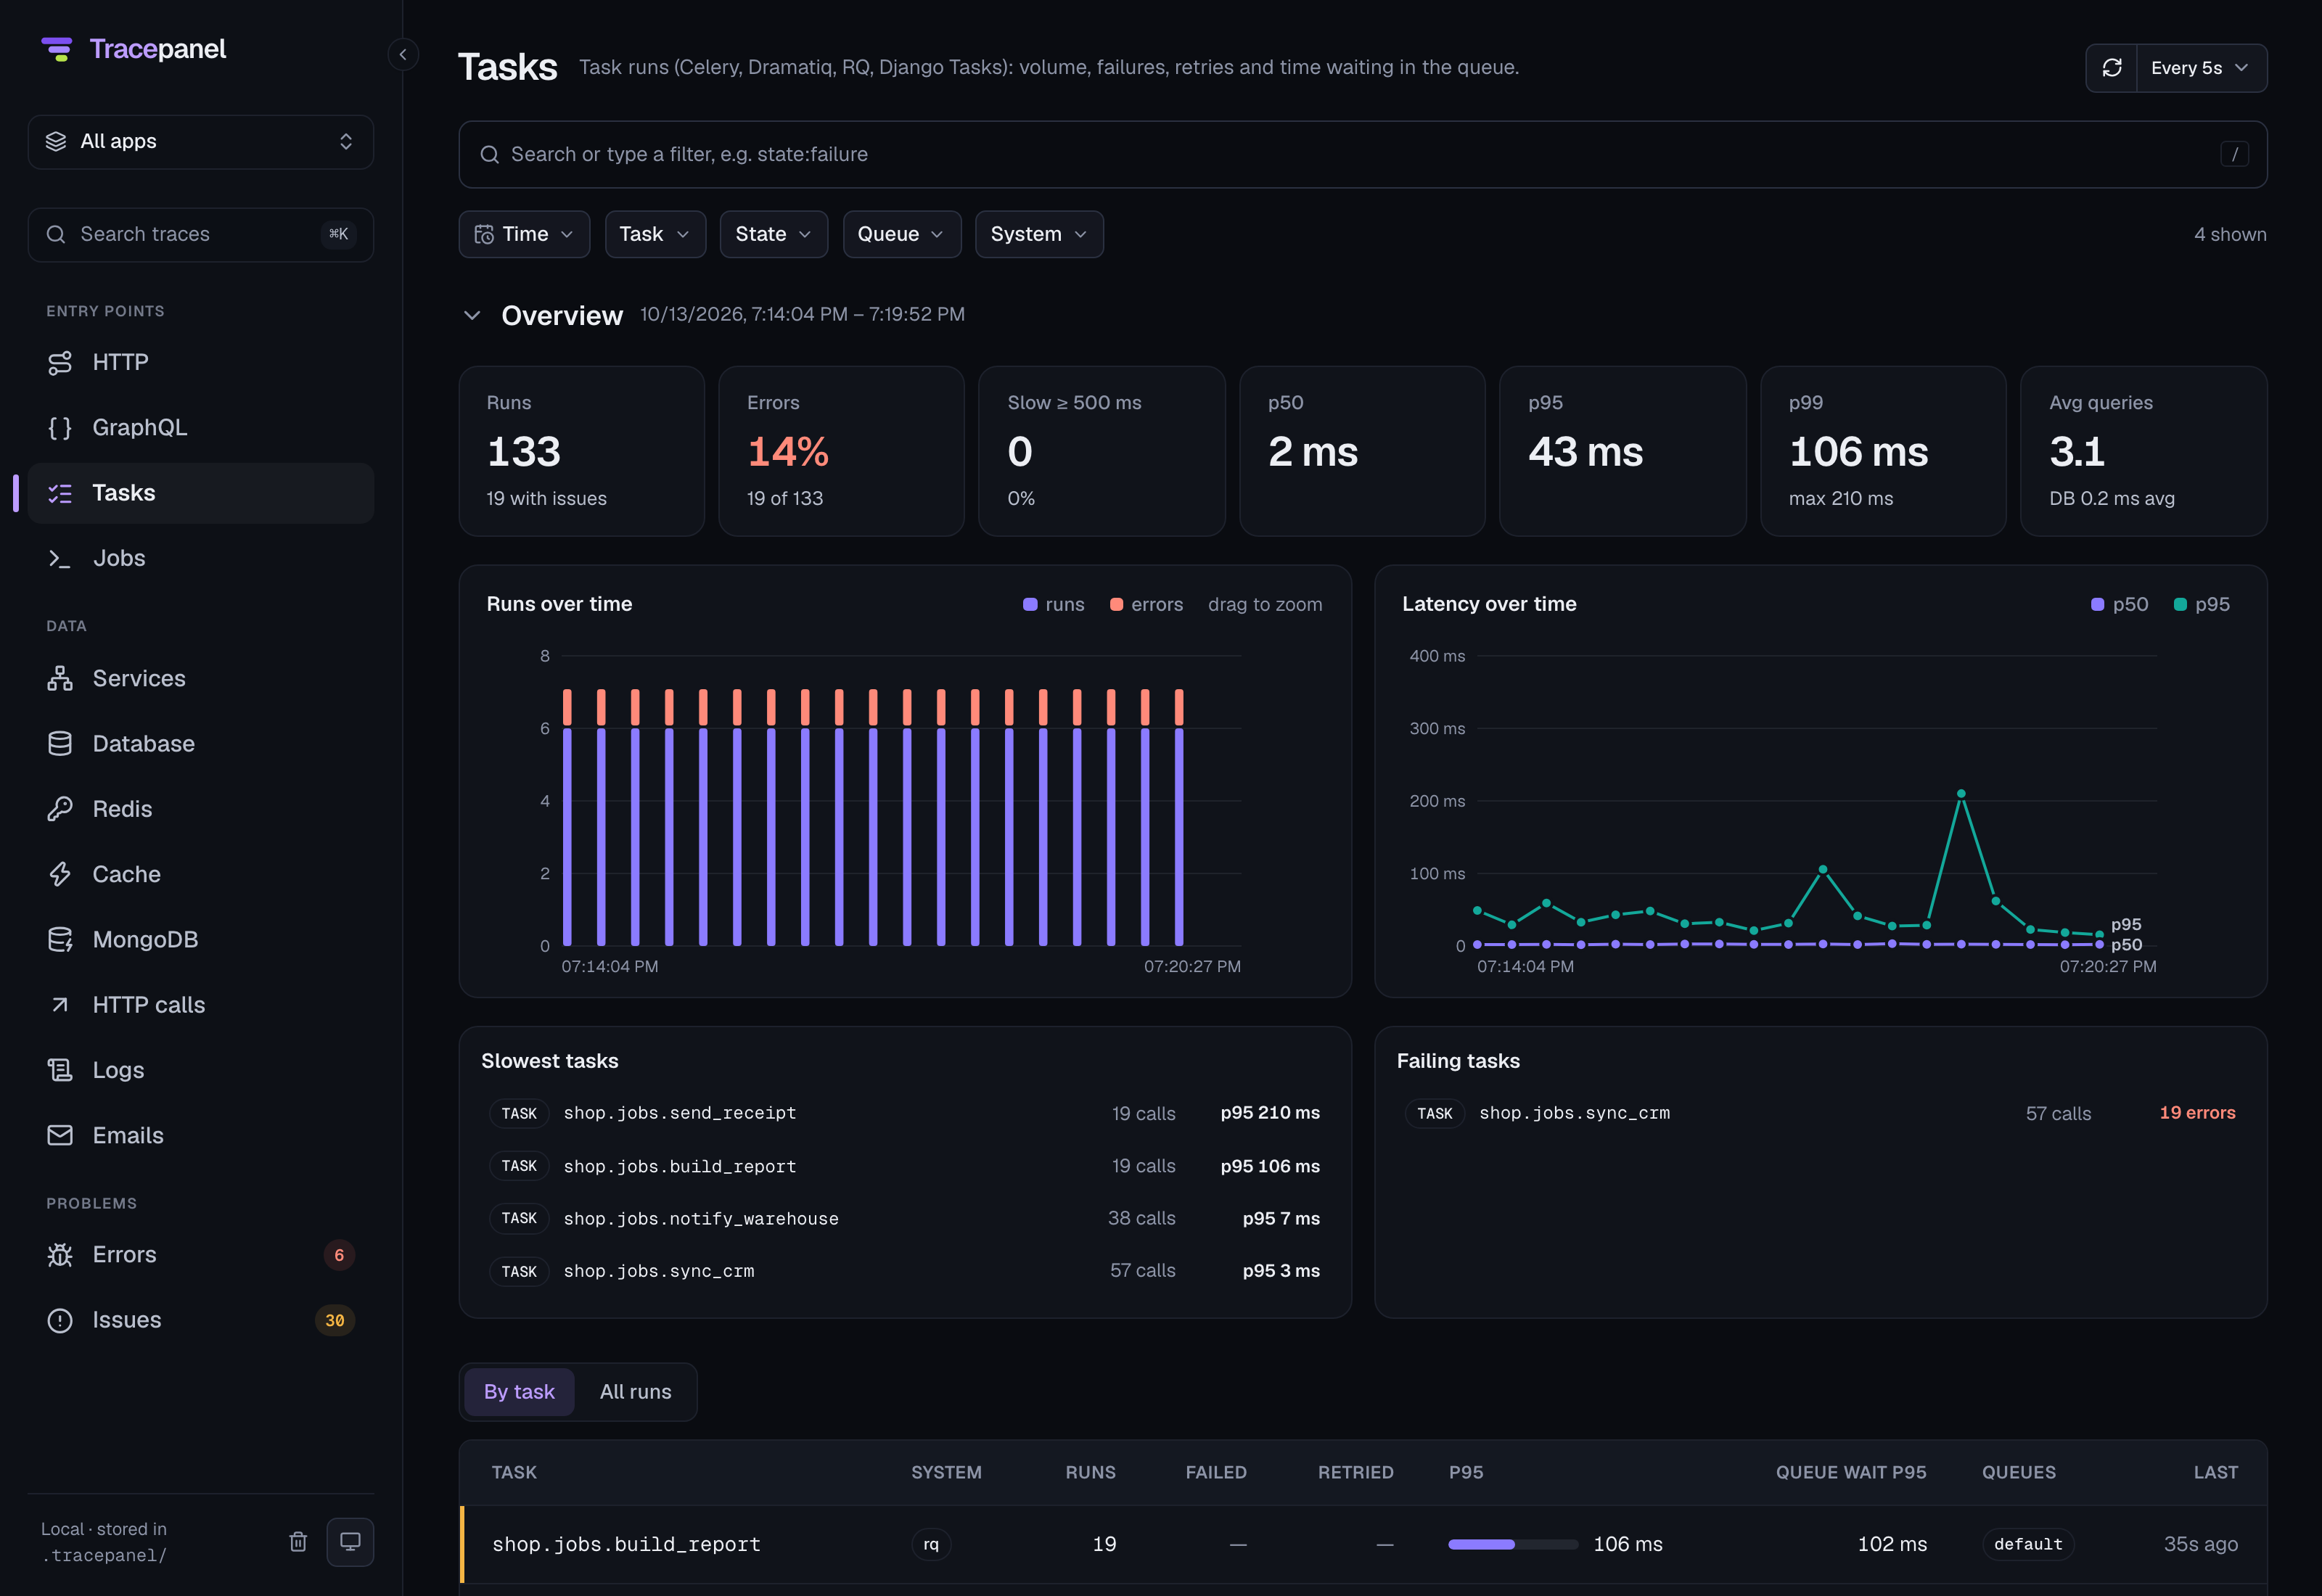Toggle the errors series in chart legend
2322x1596 pixels.
click(x=1146, y=604)
